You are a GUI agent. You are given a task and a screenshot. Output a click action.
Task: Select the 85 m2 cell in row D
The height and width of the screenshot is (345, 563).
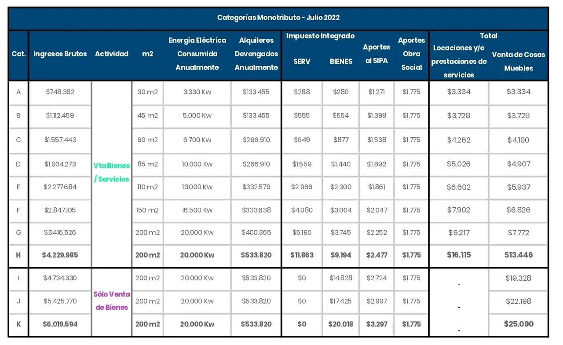click(147, 164)
